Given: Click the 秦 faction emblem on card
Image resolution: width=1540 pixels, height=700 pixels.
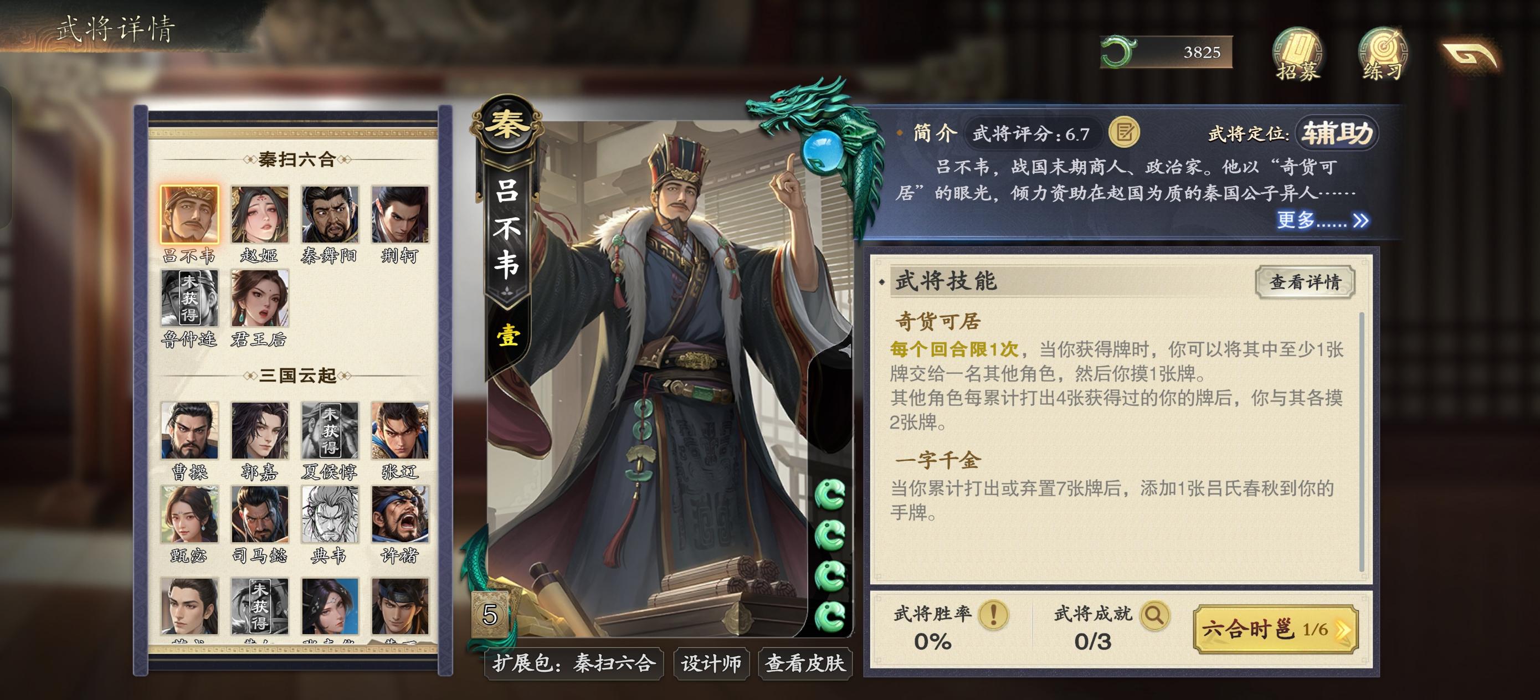Looking at the screenshot, I should tap(506, 125).
